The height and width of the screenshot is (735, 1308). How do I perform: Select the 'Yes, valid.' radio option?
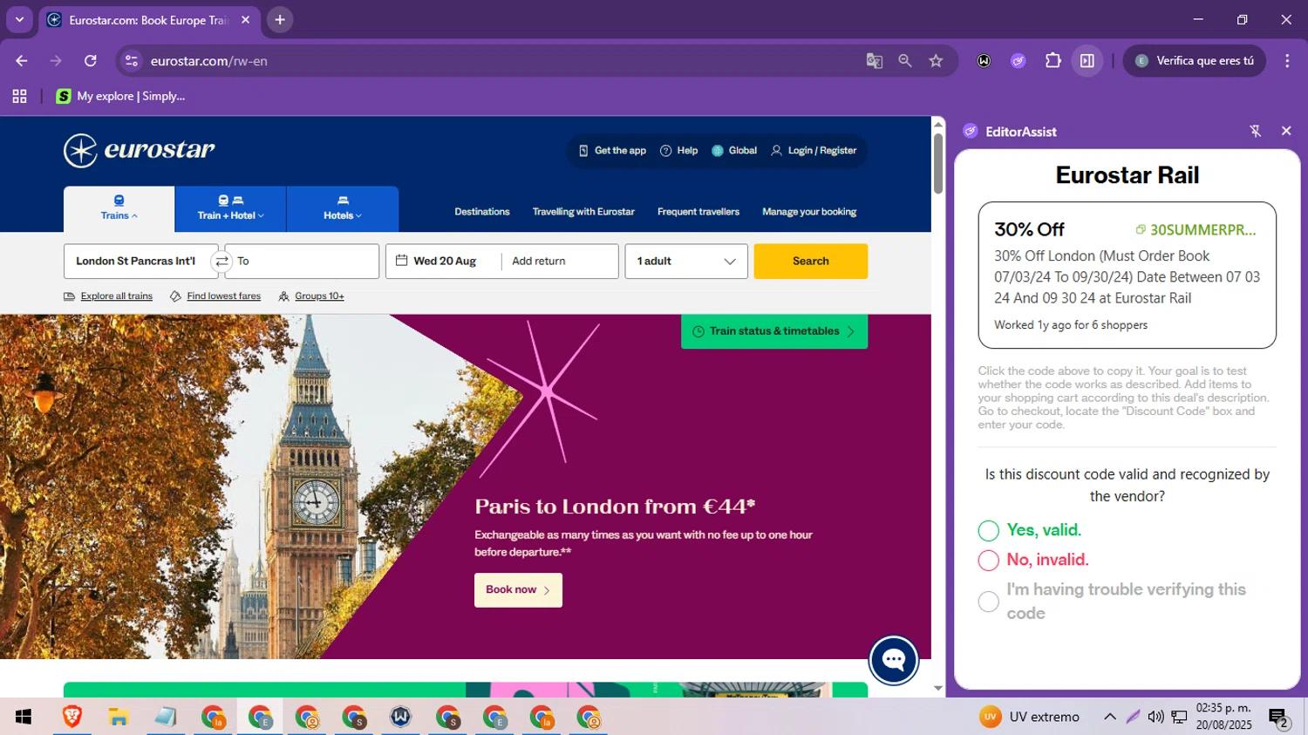[988, 531]
